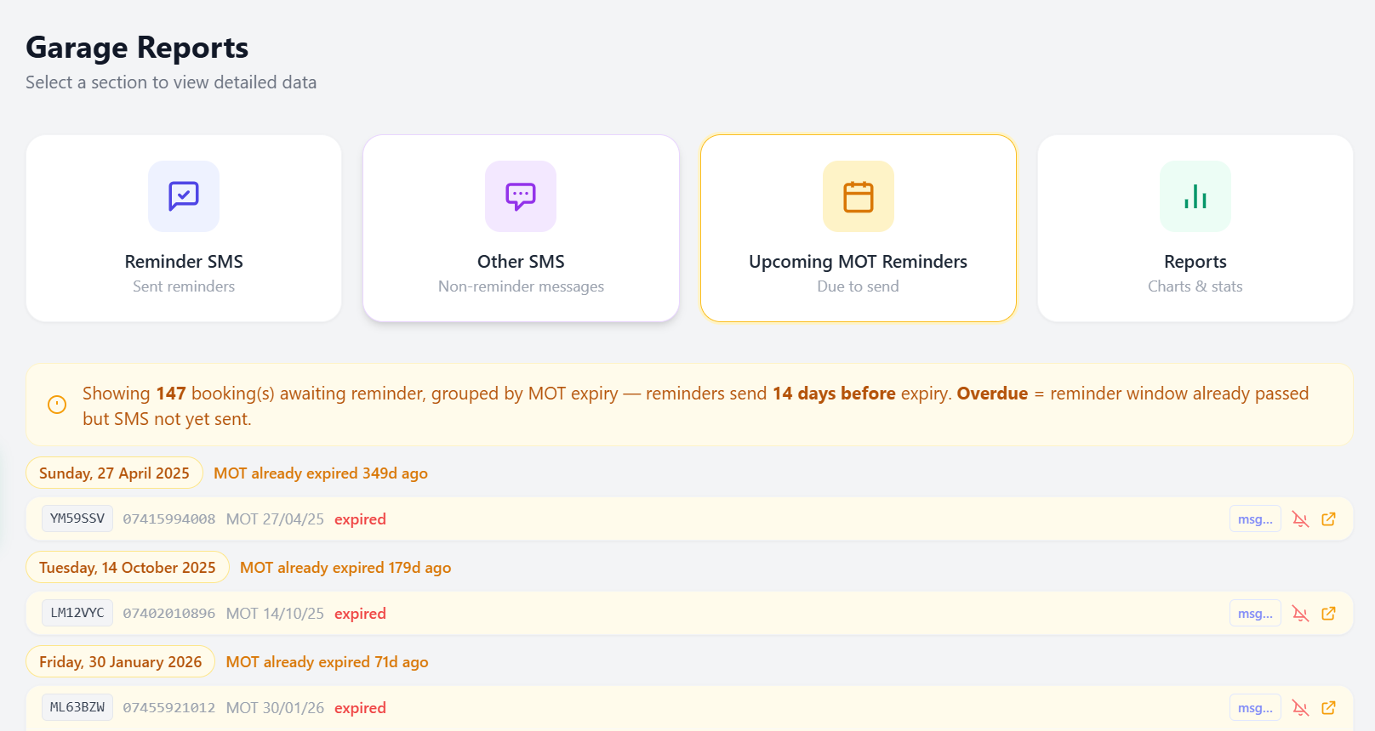Viewport: 1375px width, 731px height.
Task: Click the Reports bar chart icon
Action: click(x=1195, y=196)
